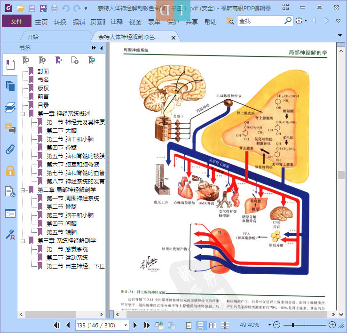Redo the last action

pyautogui.click(x=77, y=8)
